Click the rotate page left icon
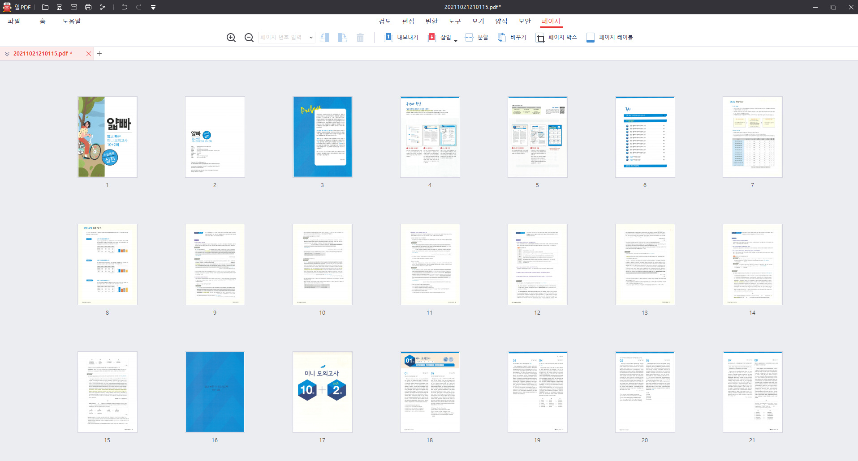Viewport: 858px width, 461px height. tap(324, 38)
